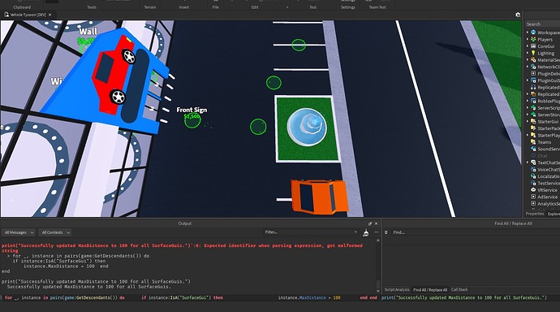Select the ServerStorage icon in Explorer
560x312 pixels.
[533, 115]
